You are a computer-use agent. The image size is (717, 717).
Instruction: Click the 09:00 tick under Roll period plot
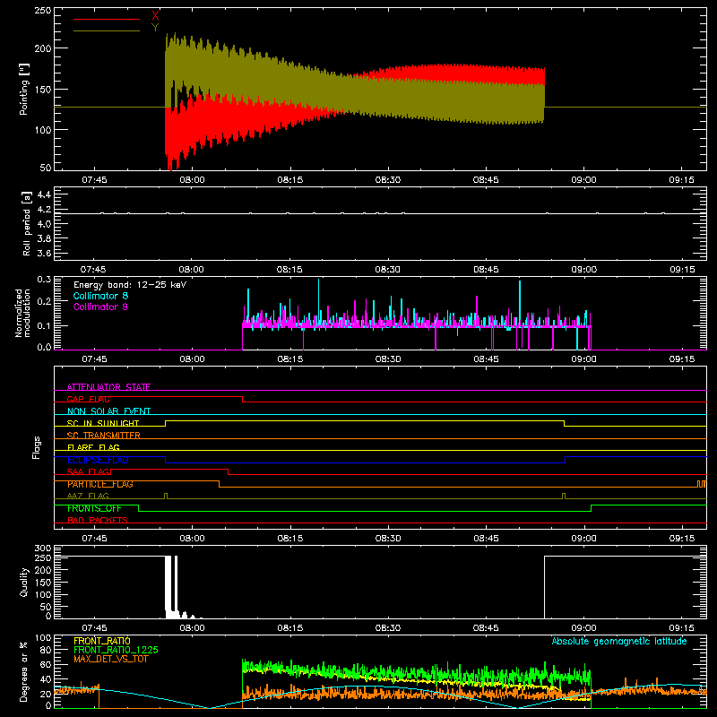pos(583,270)
